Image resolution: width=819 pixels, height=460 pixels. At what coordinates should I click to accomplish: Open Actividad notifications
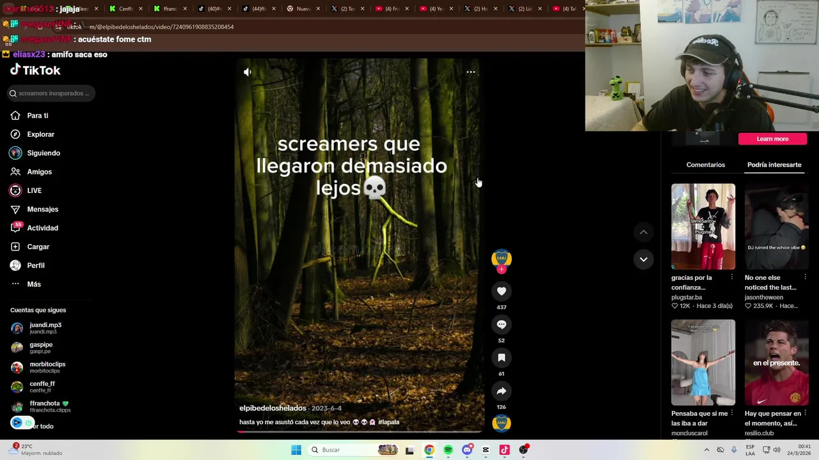pyautogui.click(x=42, y=228)
